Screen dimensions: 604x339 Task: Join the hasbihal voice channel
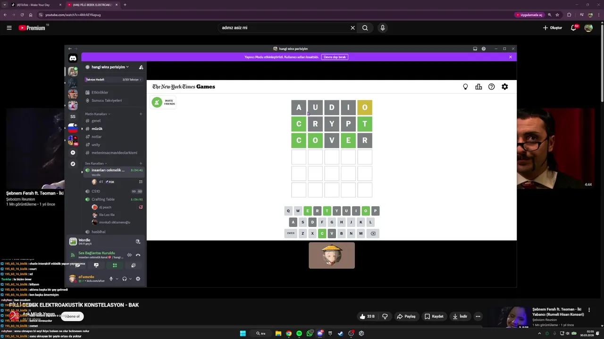tap(114, 232)
